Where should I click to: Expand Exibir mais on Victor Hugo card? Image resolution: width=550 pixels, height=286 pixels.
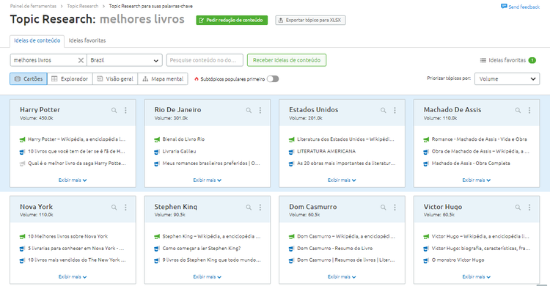pos(477,277)
